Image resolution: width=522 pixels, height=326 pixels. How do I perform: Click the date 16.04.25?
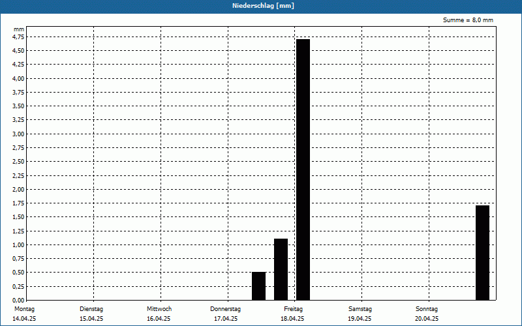pyautogui.click(x=159, y=319)
